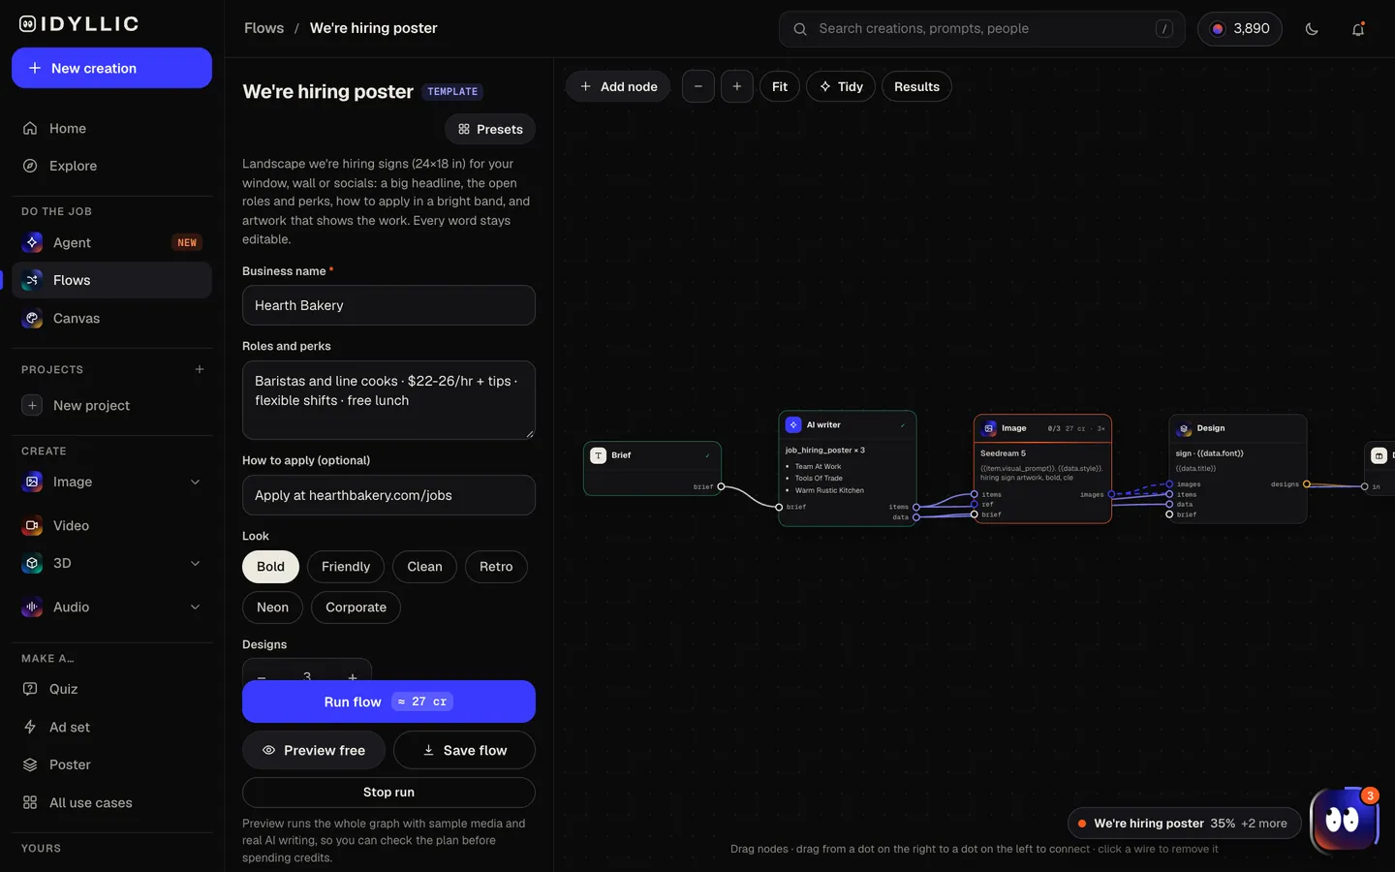Select the Friendly look

346,567
